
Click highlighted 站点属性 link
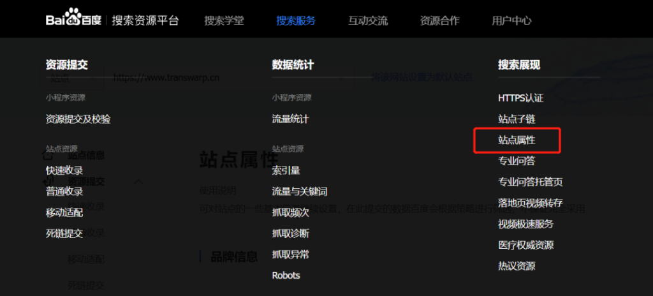(x=517, y=140)
